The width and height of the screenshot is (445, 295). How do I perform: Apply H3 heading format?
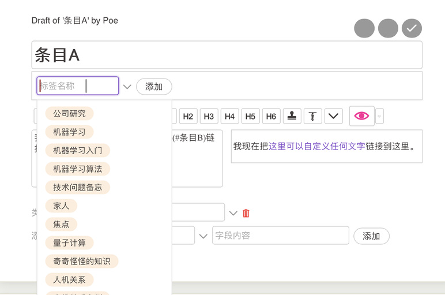coord(209,116)
